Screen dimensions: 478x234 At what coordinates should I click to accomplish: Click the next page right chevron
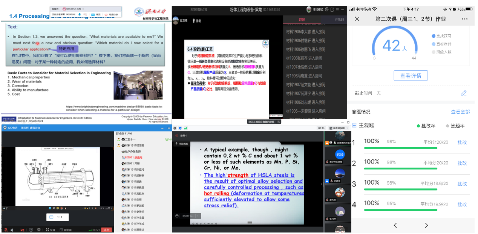point(426,225)
